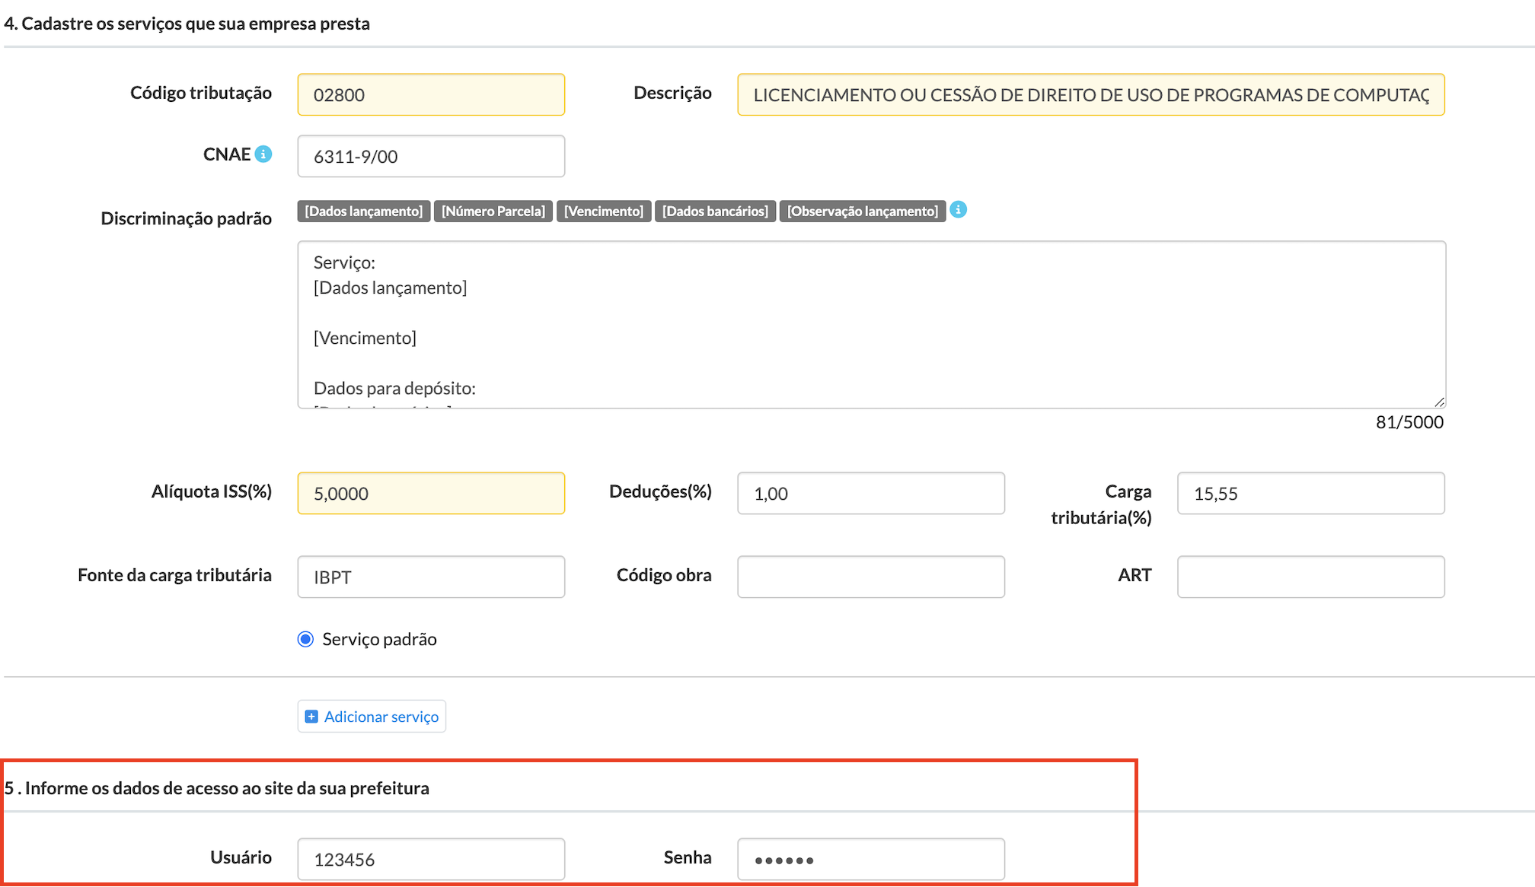
Task: Click the Código obra field
Action: 871,577
